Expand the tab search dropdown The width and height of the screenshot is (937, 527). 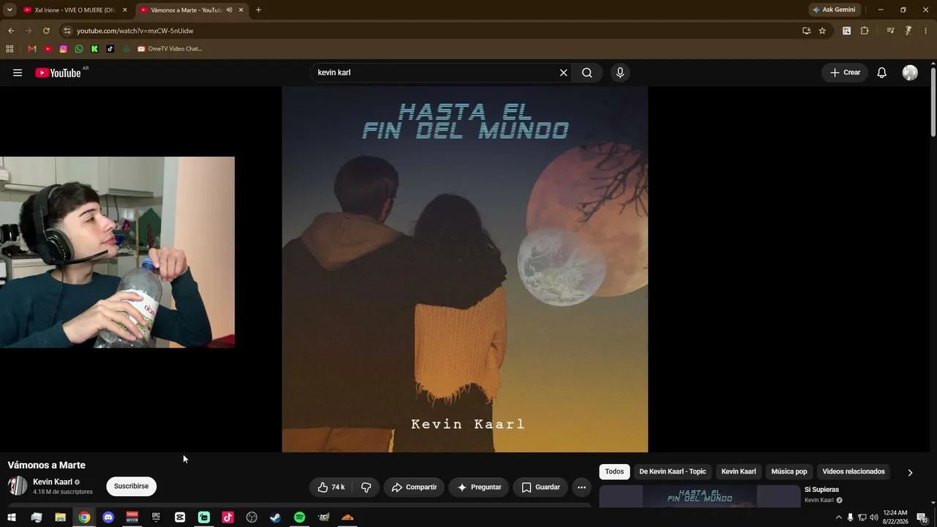(x=10, y=10)
